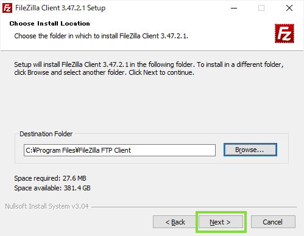Click the Choose Install Location heading
The height and width of the screenshot is (236, 304).
point(50,24)
